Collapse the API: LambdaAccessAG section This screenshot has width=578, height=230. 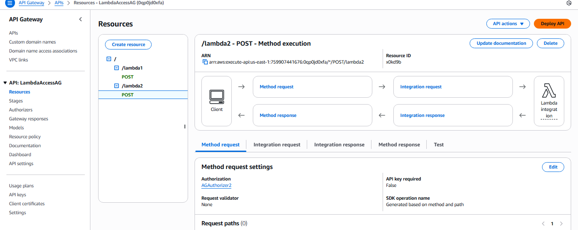point(5,83)
